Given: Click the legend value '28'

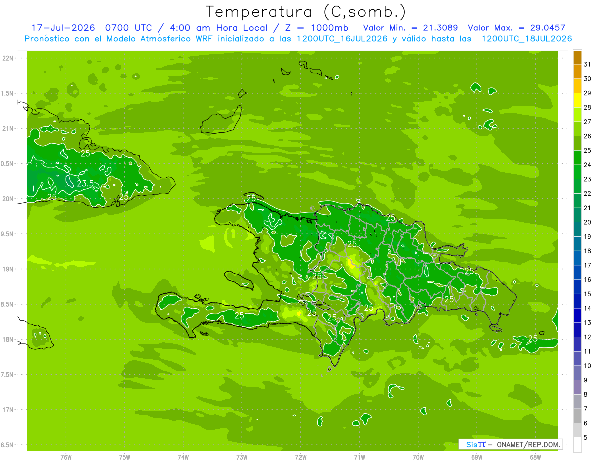Looking at the screenshot, I should click(x=587, y=107).
